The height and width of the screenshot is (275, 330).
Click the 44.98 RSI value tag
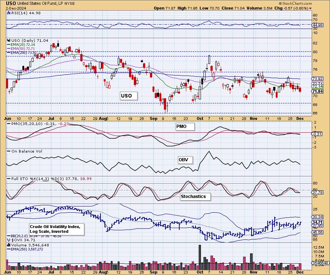(x=318, y=25)
